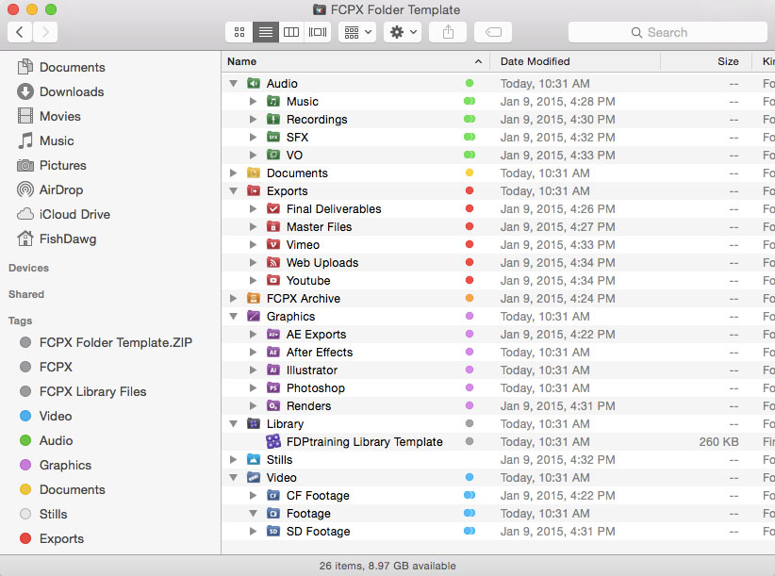Switch to Cover Flow view
Screen dimensions: 775x576
(318, 32)
